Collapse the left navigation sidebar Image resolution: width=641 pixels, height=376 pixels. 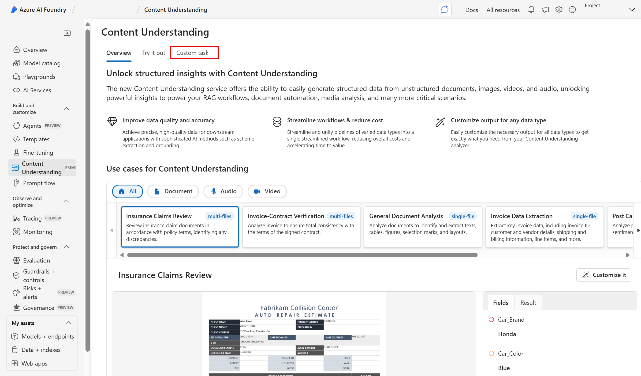[67, 33]
